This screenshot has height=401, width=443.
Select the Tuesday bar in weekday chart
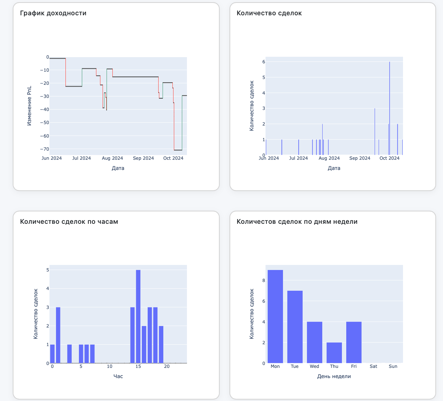295,327
